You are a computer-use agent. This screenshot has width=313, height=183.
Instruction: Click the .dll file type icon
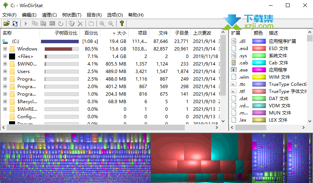coord(234,41)
